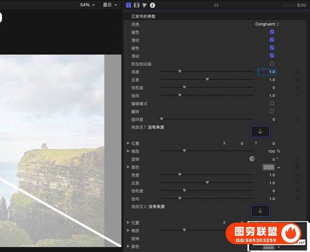Click the 拖放区 1 drop well arrow
This screenshot has height=252, width=310.
[x=260, y=131]
